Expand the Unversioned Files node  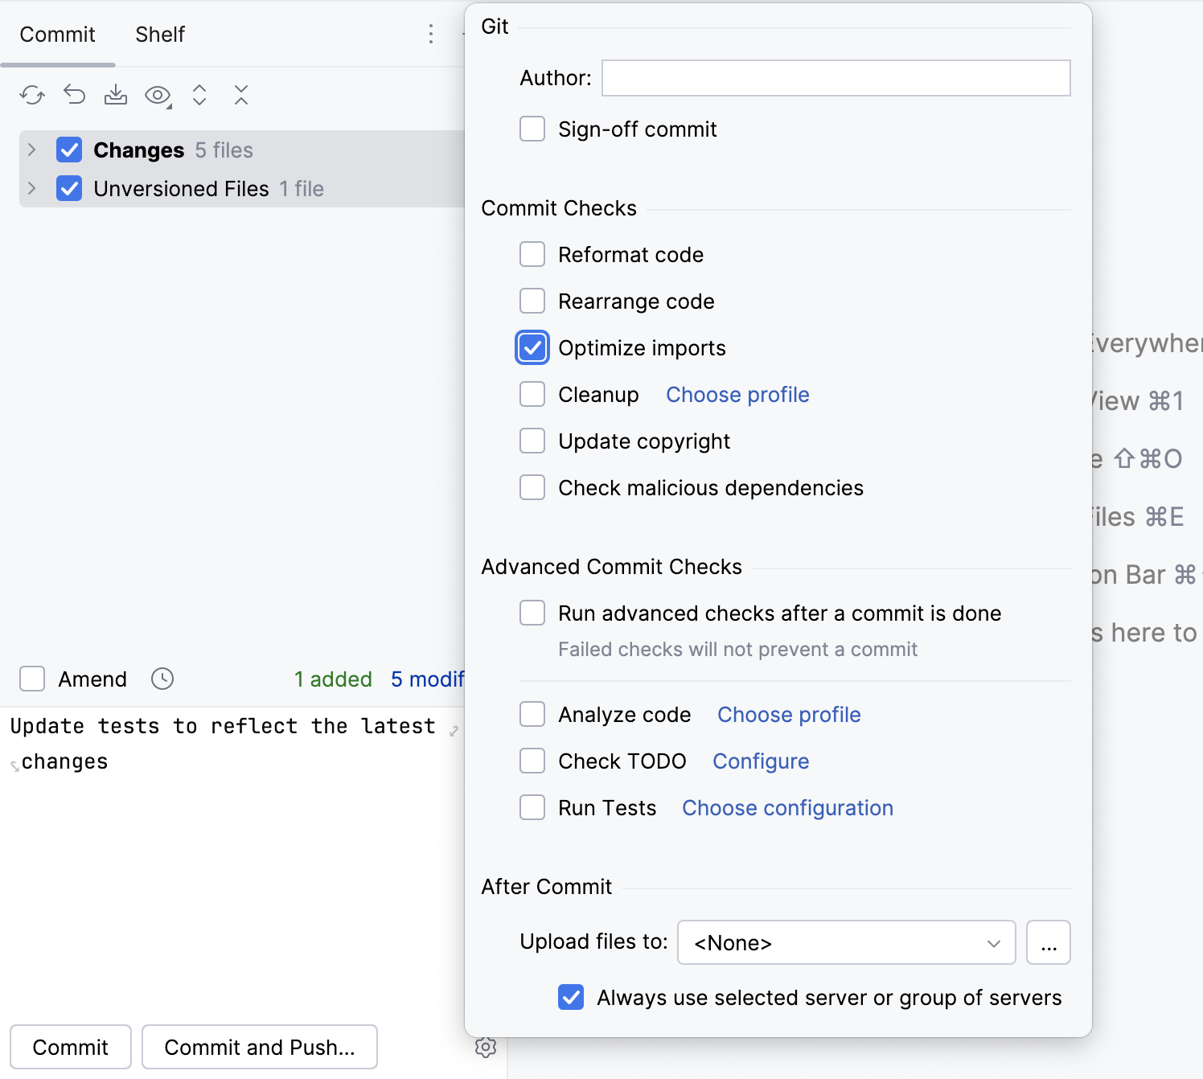31,188
